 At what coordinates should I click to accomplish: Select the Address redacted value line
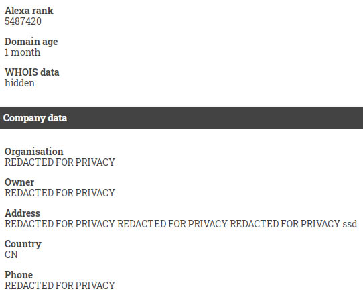(181, 224)
